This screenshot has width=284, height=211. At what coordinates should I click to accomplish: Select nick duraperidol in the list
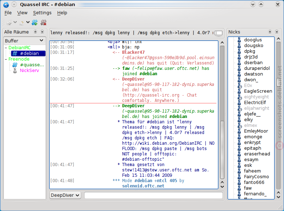257,68
